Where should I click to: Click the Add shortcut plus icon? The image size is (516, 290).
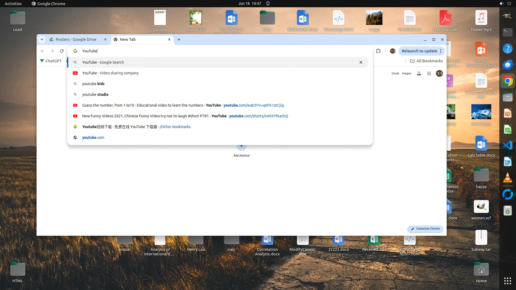(x=241, y=146)
